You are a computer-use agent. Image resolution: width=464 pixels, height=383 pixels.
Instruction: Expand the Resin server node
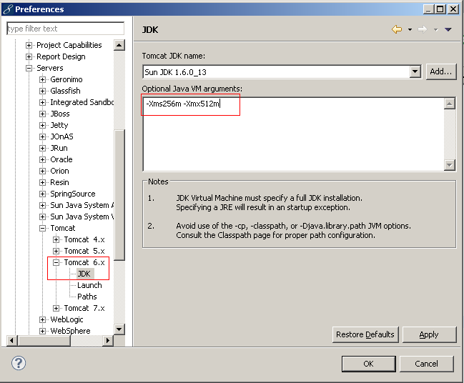click(43, 182)
